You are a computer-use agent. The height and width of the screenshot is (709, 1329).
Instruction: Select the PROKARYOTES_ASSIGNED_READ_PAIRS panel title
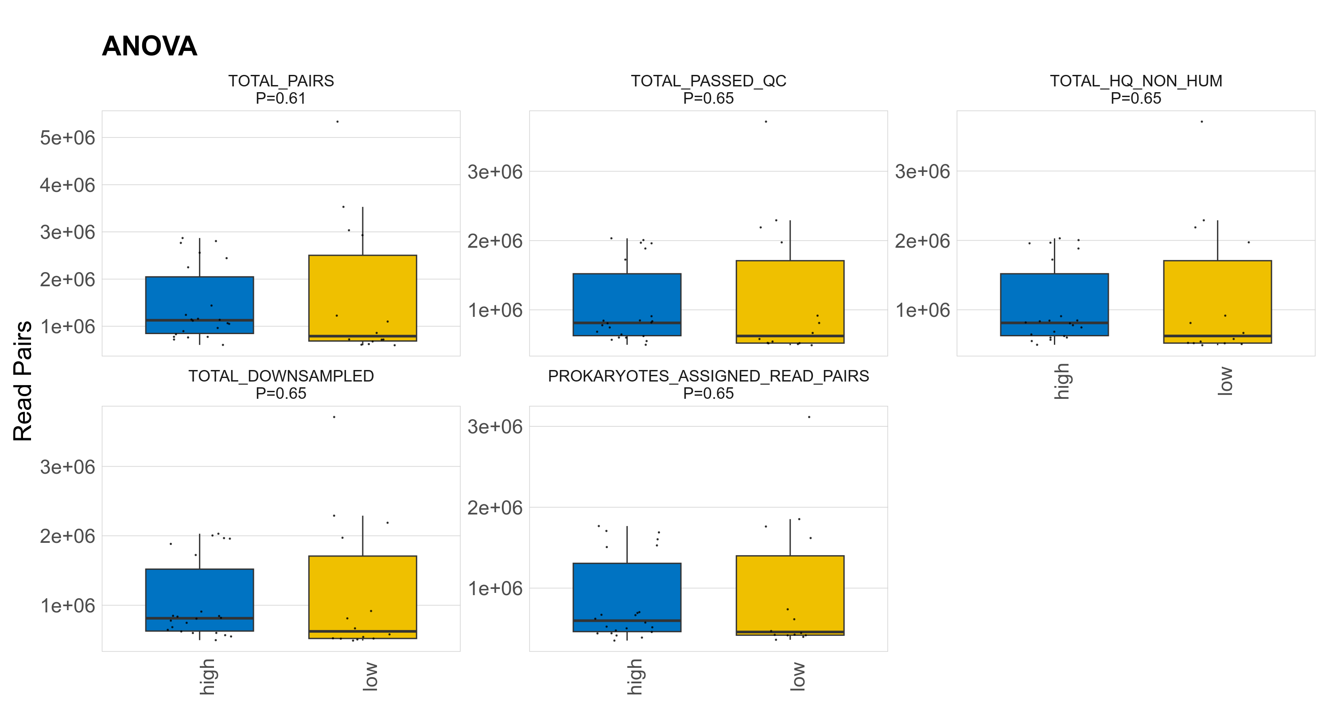pyautogui.click(x=708, y=376)
